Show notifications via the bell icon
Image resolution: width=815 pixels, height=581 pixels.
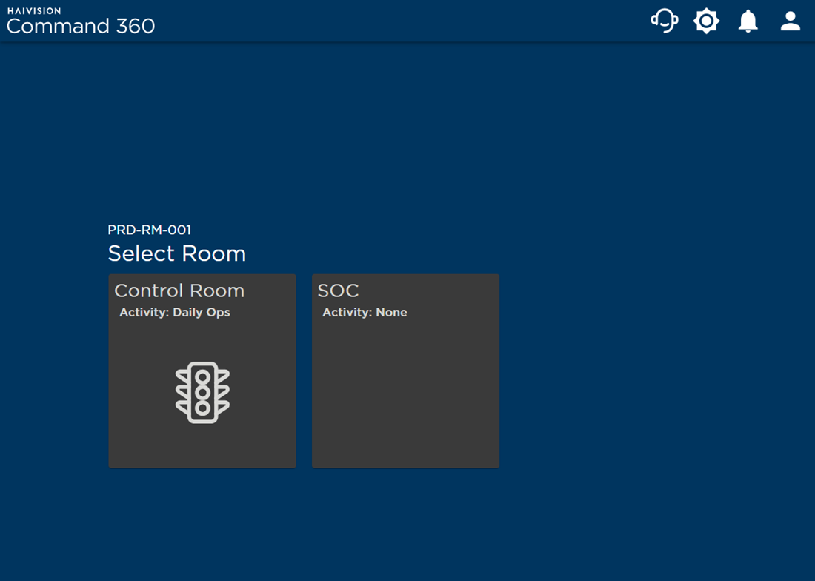pos(748,21)
